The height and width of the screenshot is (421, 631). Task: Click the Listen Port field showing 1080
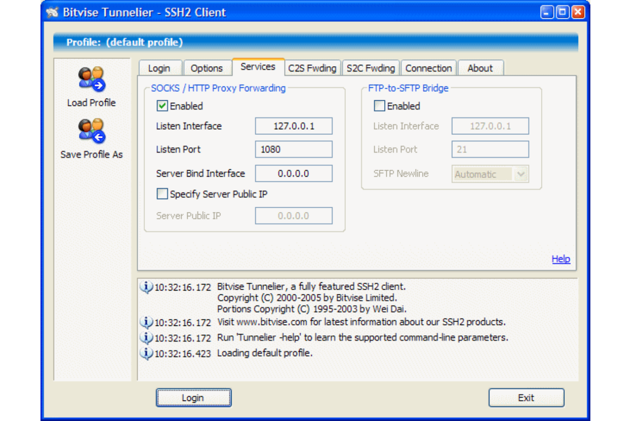click(x=293, y=149)
